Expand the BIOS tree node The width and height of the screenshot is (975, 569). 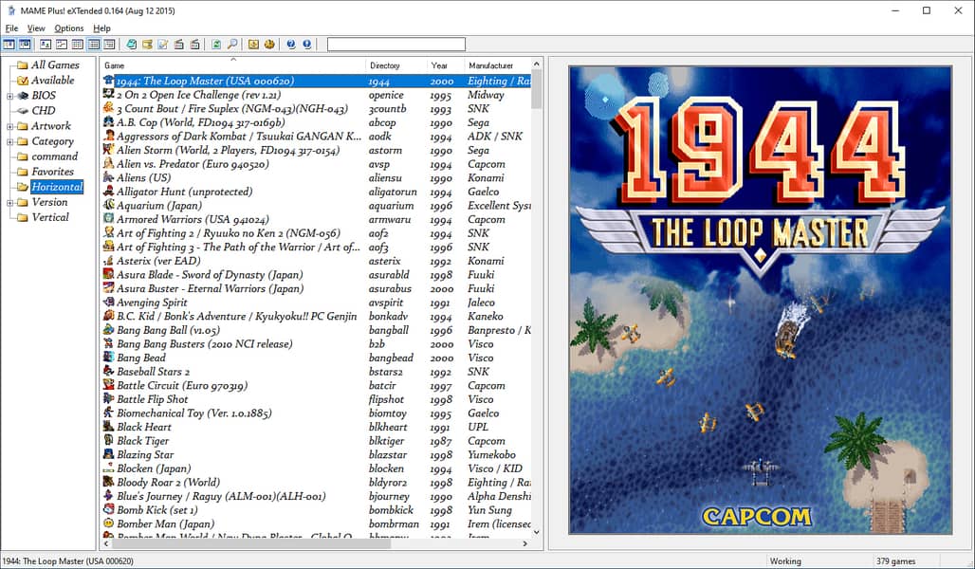point(9,96)
